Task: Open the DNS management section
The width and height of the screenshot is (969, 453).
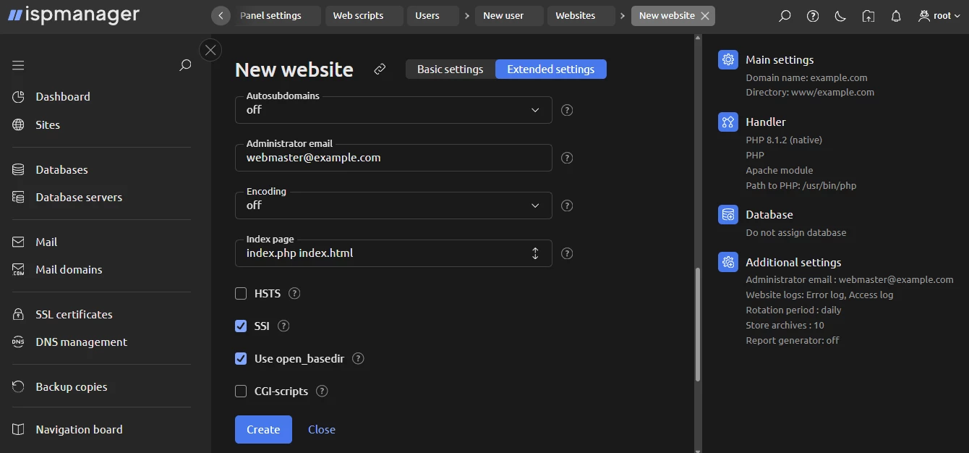Action: point(82,342)
